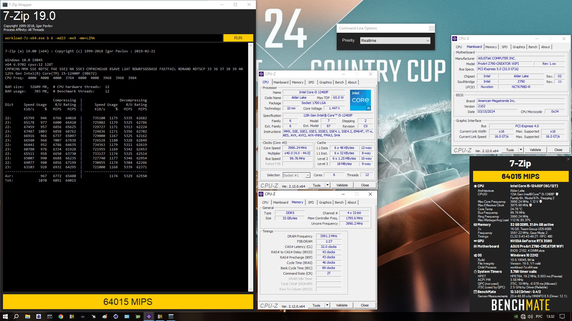Click the 7-Zip command line input field

[113, 38]
